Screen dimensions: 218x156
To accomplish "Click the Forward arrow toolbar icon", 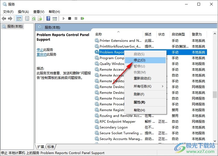I will [x=10, y=18].
